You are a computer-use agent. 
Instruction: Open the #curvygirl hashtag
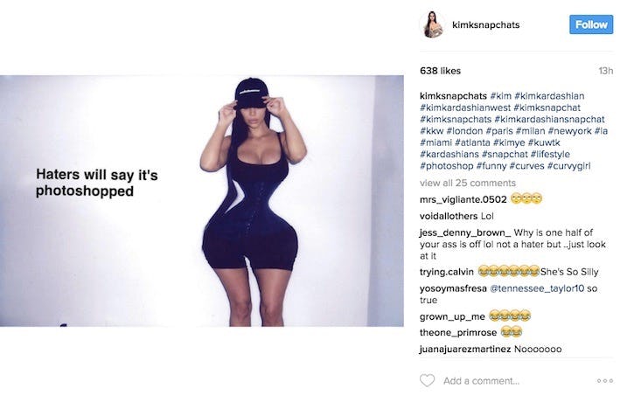[x=568, y=166]
